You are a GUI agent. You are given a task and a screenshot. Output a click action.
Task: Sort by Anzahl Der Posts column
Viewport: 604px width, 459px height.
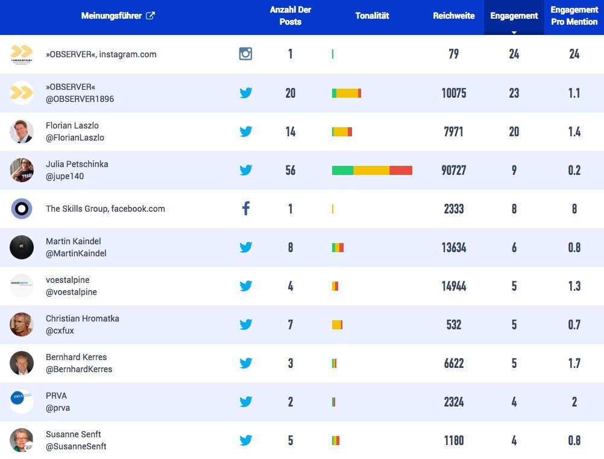(291, 16)
